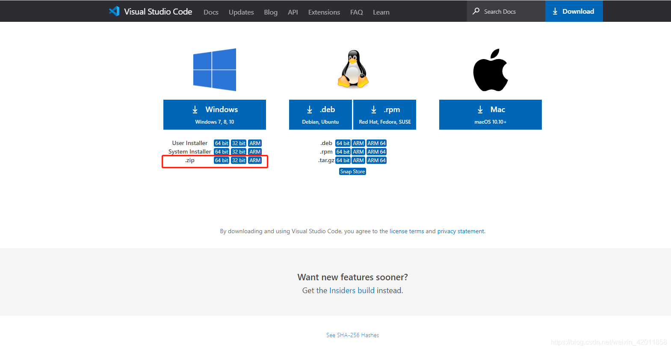Open the Docs menu item

pos(211,12)
